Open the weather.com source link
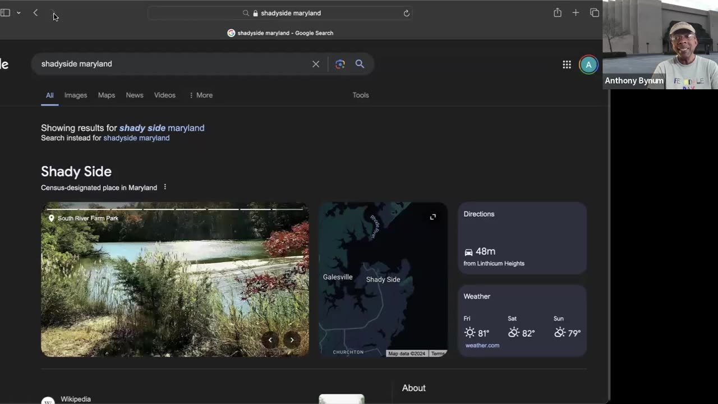This screenshot has height=404, width=718. click(482, 346)
